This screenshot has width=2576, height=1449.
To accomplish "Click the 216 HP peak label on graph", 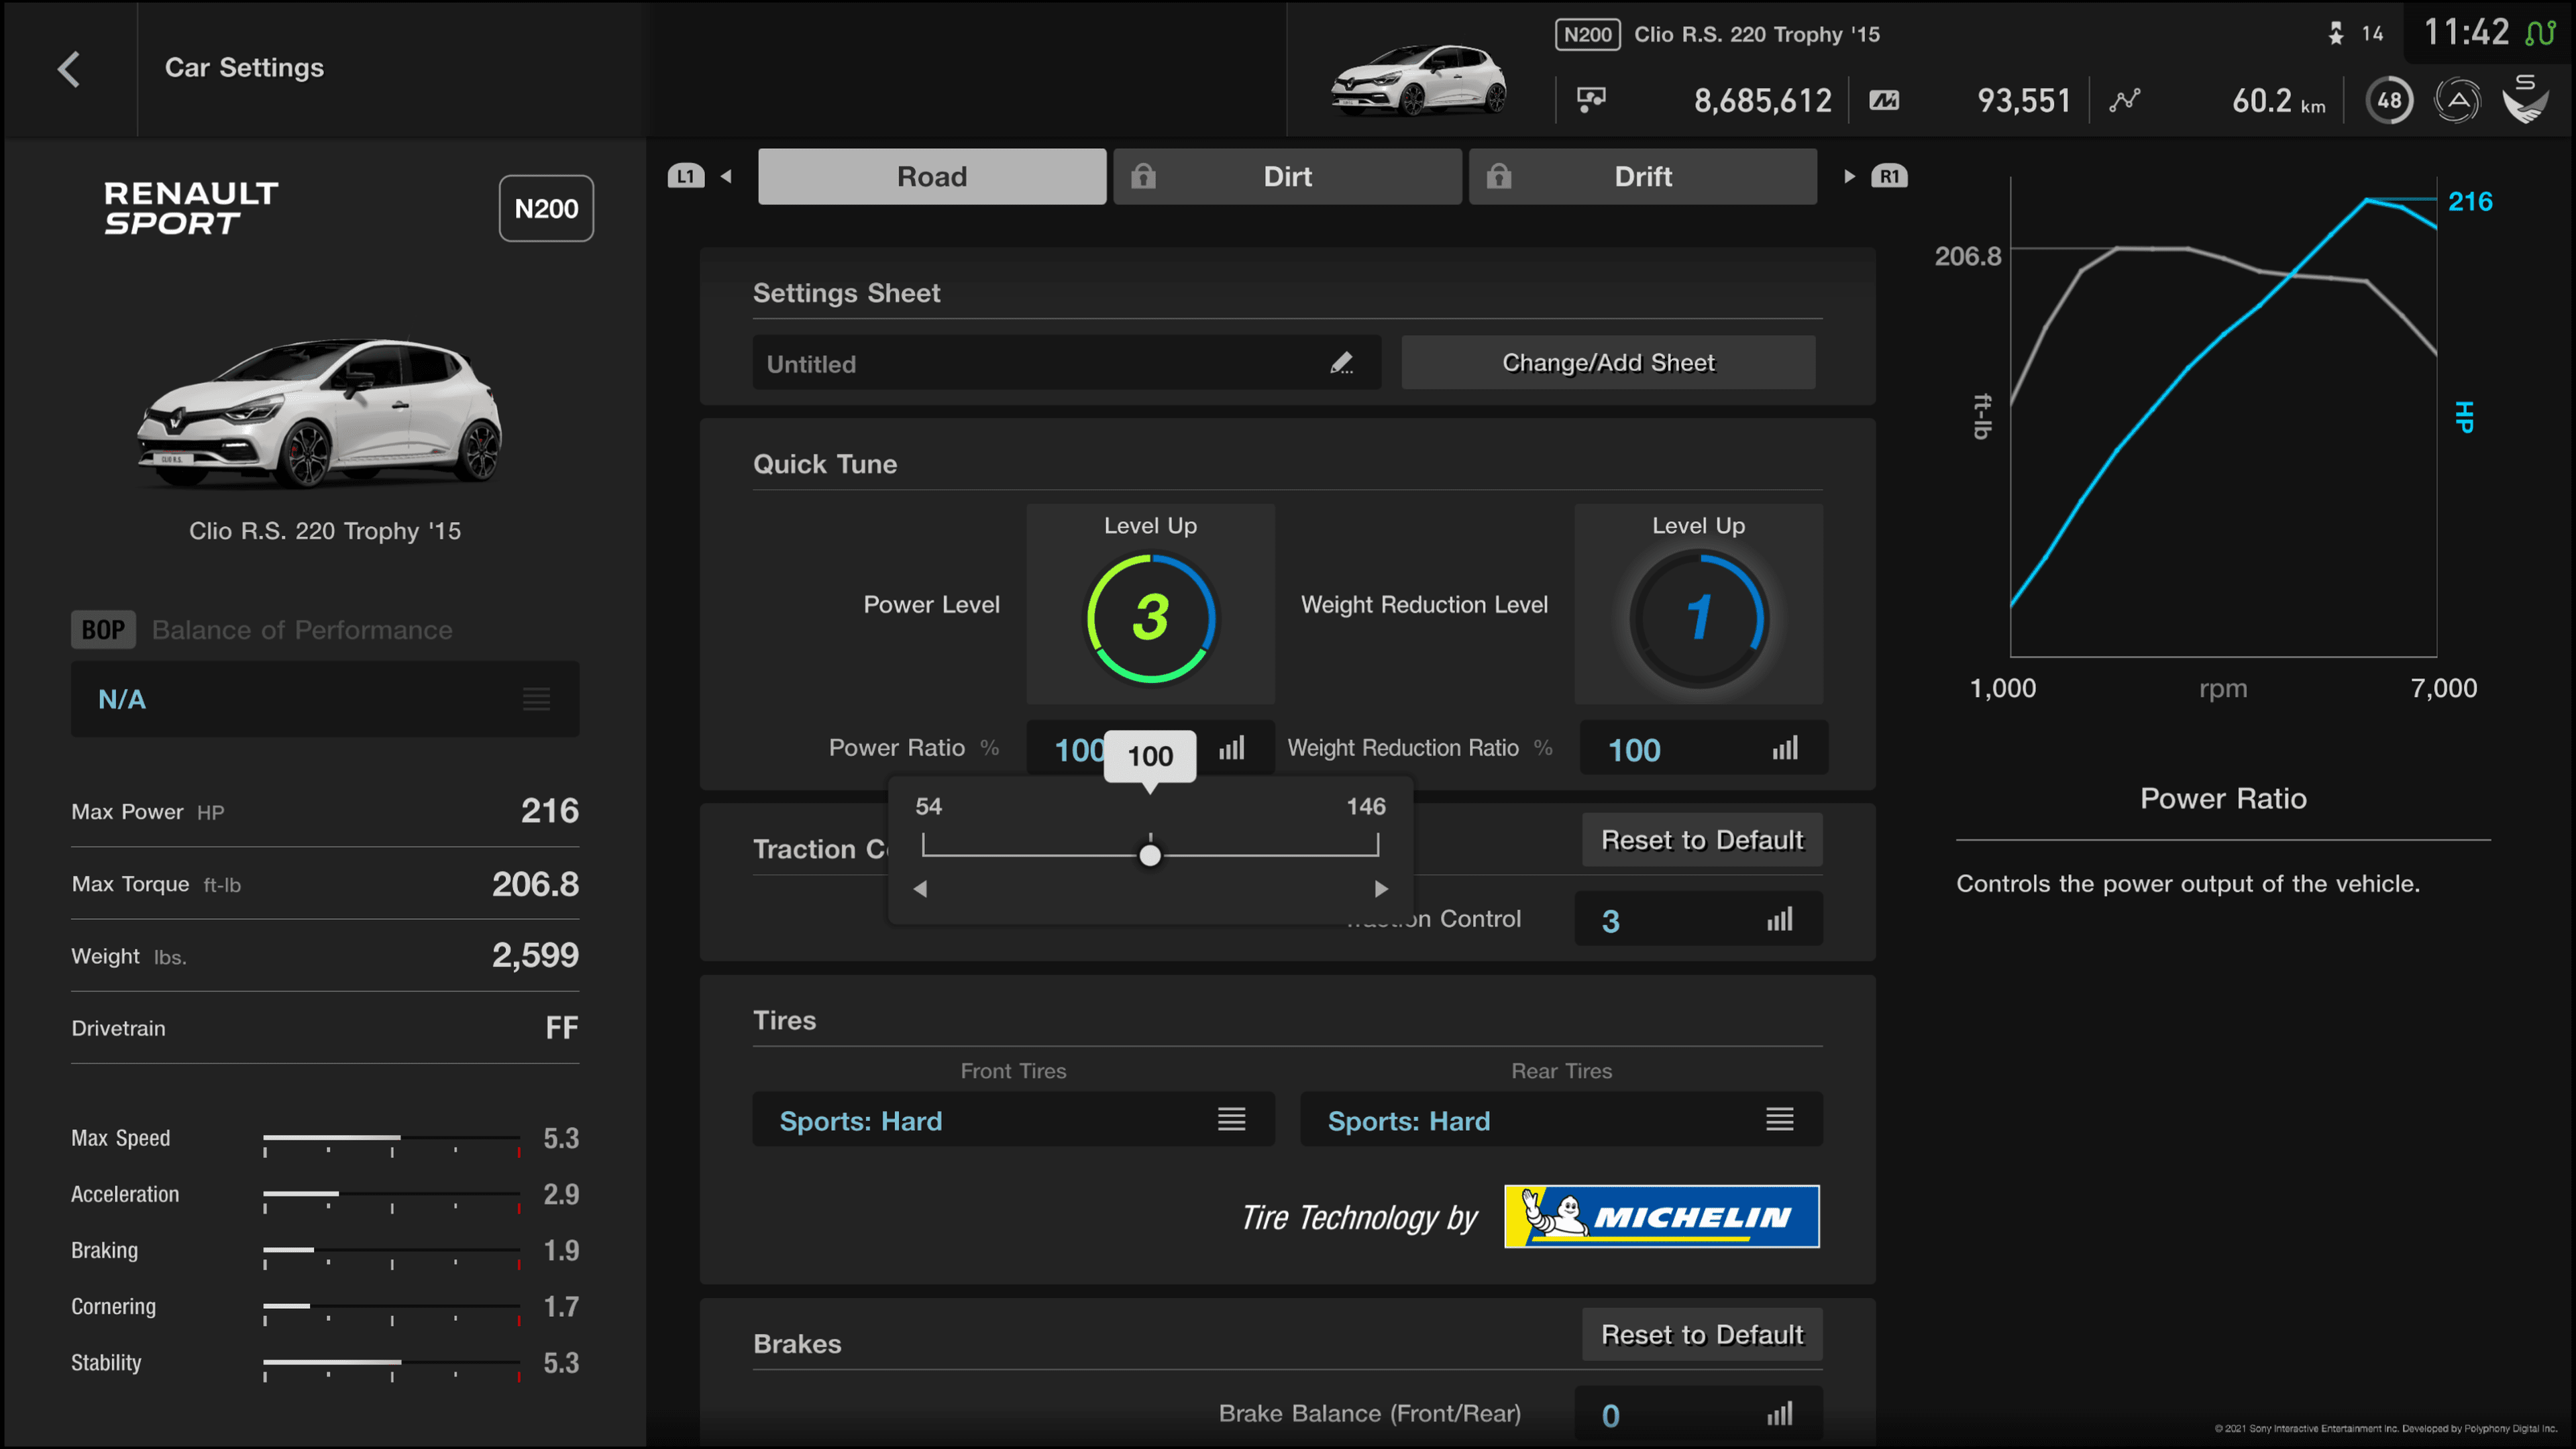I will point(2470,202).
